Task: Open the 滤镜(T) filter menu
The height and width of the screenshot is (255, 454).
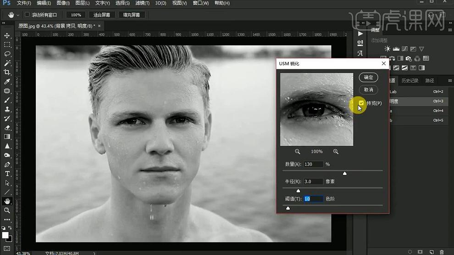Action: point(142,3)
